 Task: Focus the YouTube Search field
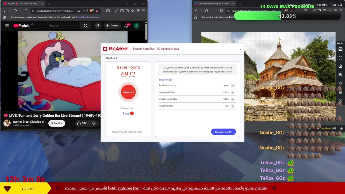tap(64, 26)
